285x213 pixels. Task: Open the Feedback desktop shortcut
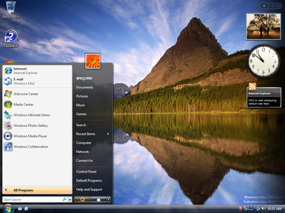(11, 39)
